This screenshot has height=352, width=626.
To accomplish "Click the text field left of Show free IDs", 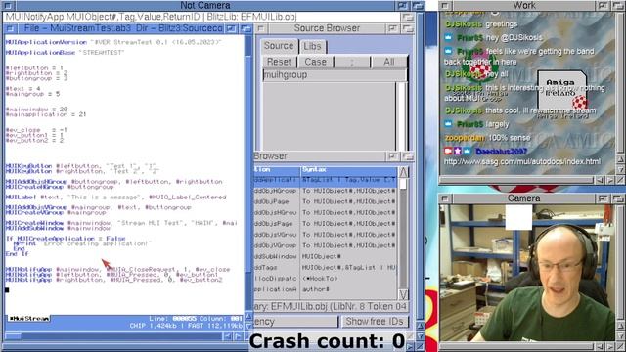I will (x=295, y=322).
